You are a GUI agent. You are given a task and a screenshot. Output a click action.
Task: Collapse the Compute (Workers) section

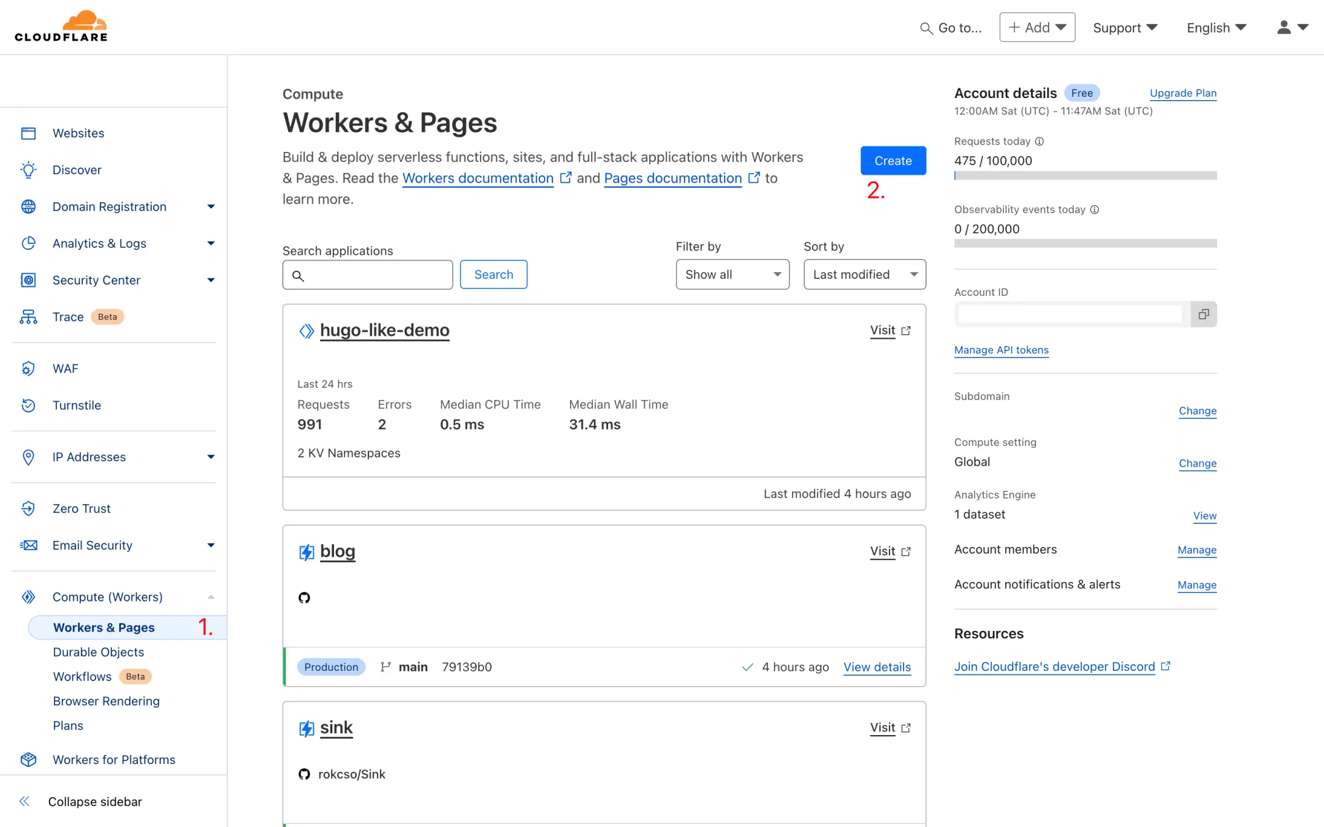click(x=211, y=597)
